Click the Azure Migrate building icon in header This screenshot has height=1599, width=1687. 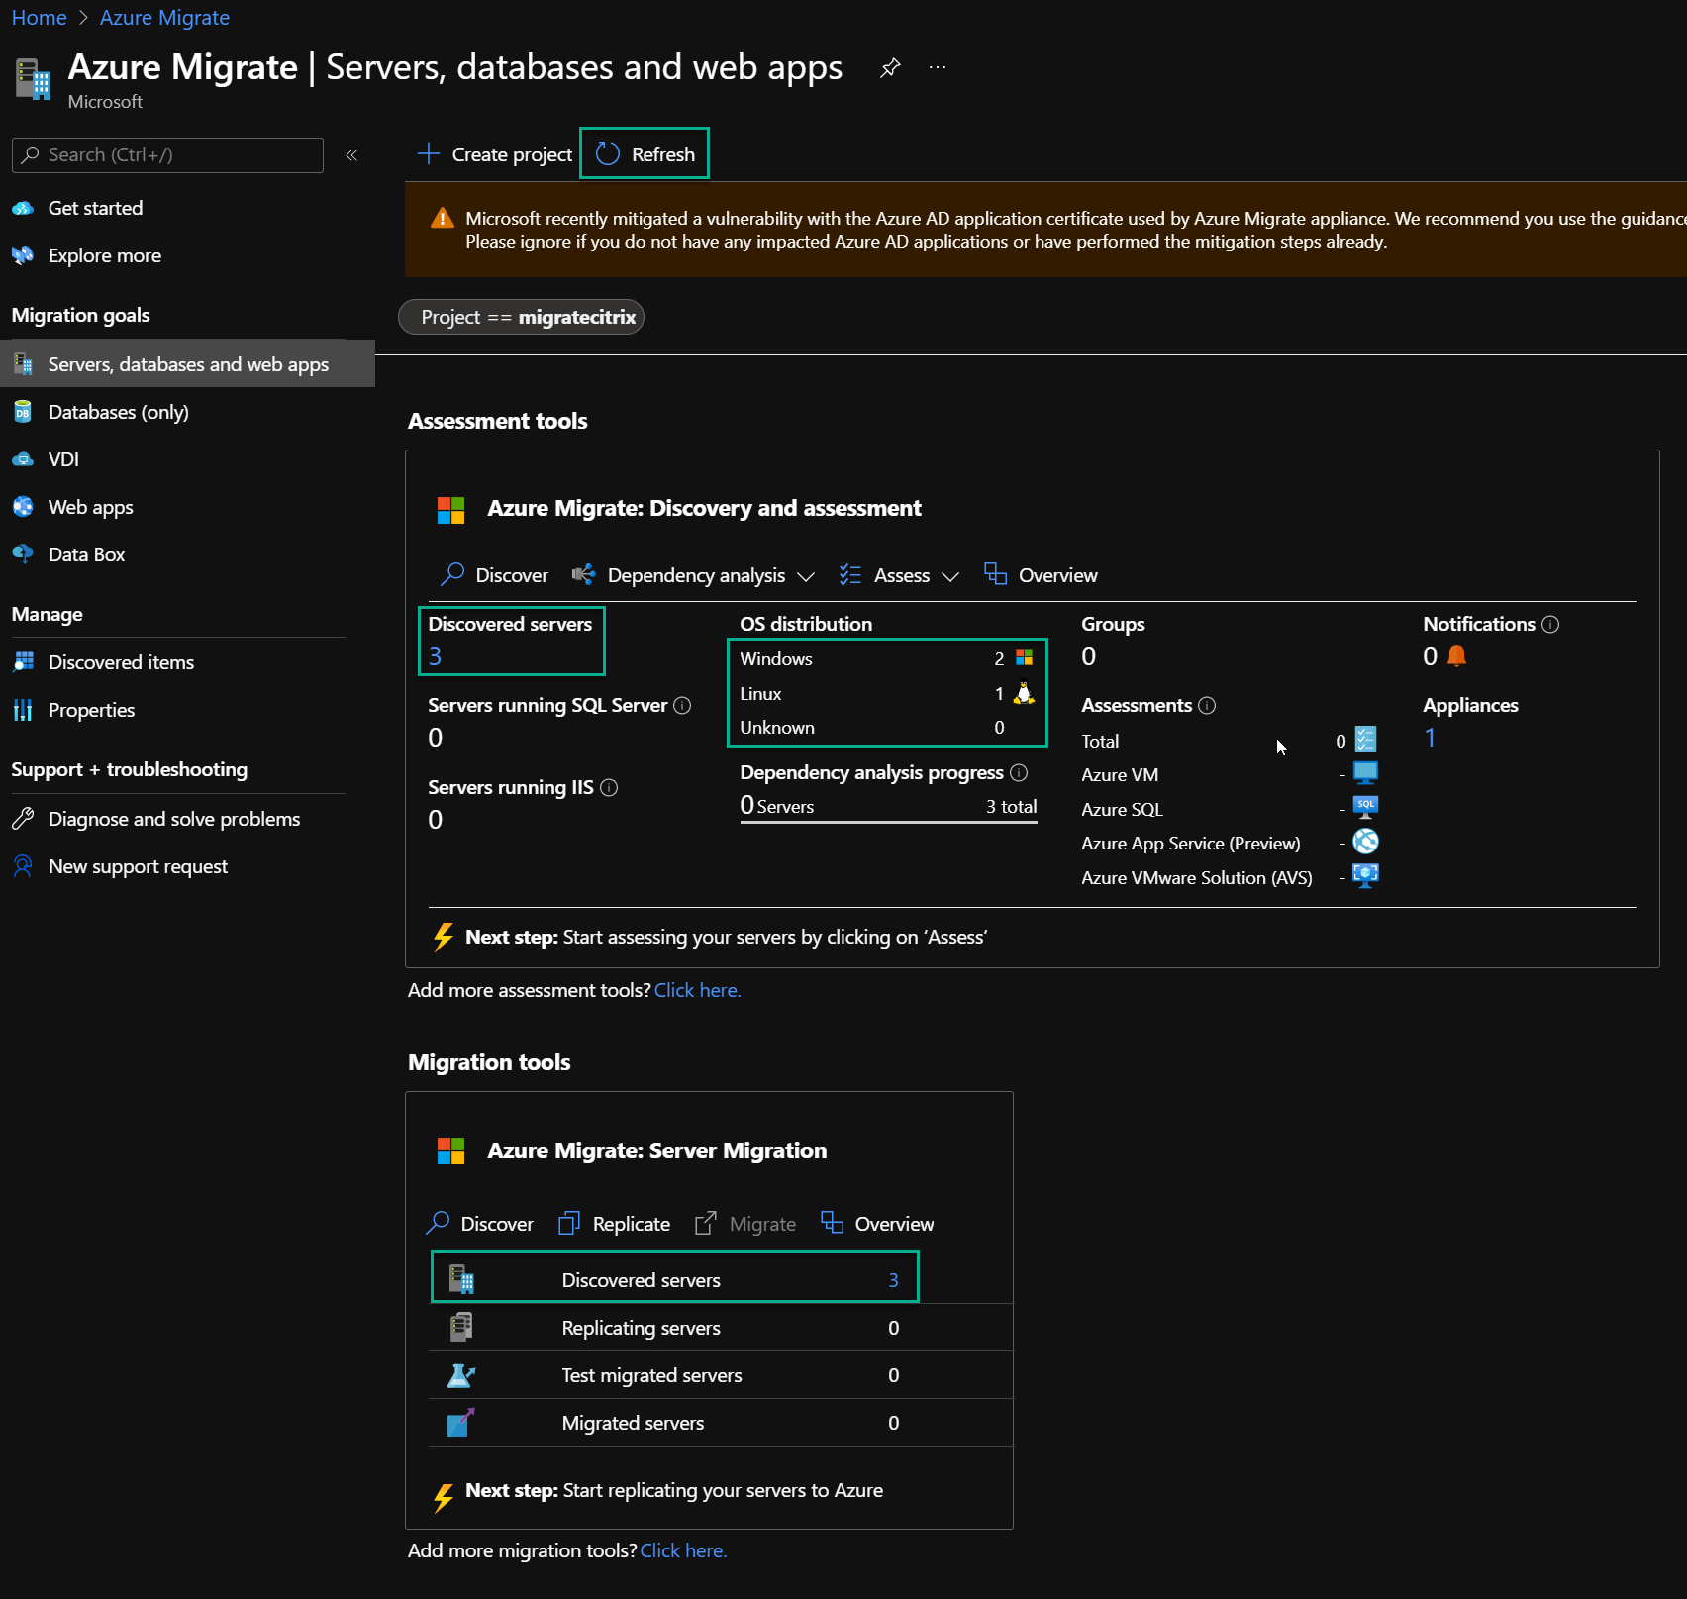click(x=33, y=79)
